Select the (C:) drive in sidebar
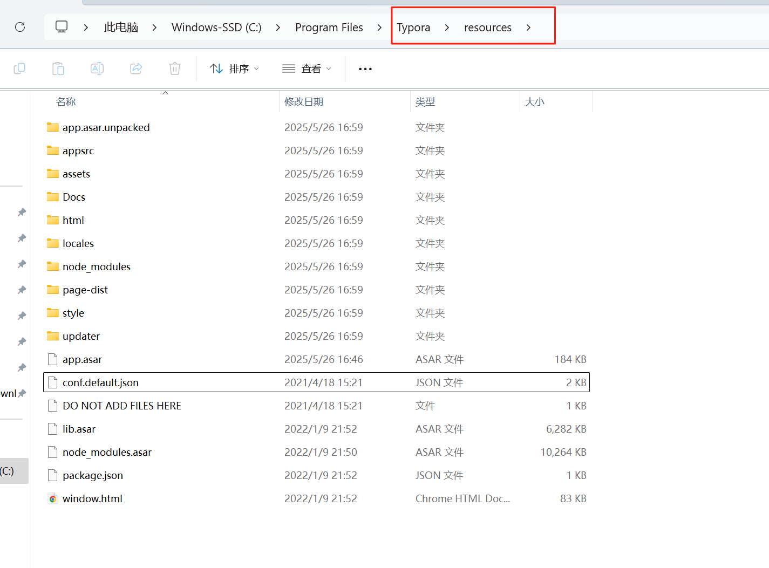This screenshot has height=568, width=769. point(14,471)
